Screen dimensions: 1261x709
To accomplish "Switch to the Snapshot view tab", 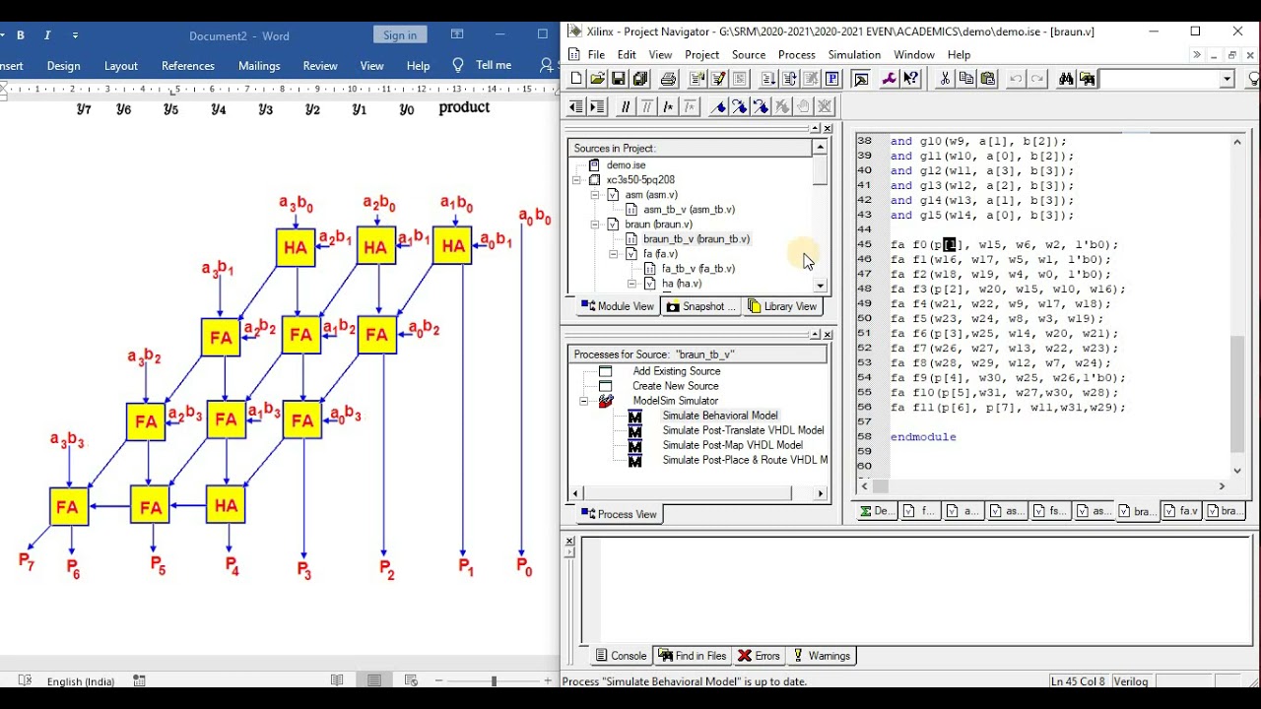I will click(700, 306).
